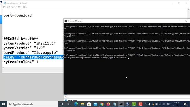The height and width of the screenshot is (107, 190).
Task: Click the Description label in VirtualBox
Action: 73,100
